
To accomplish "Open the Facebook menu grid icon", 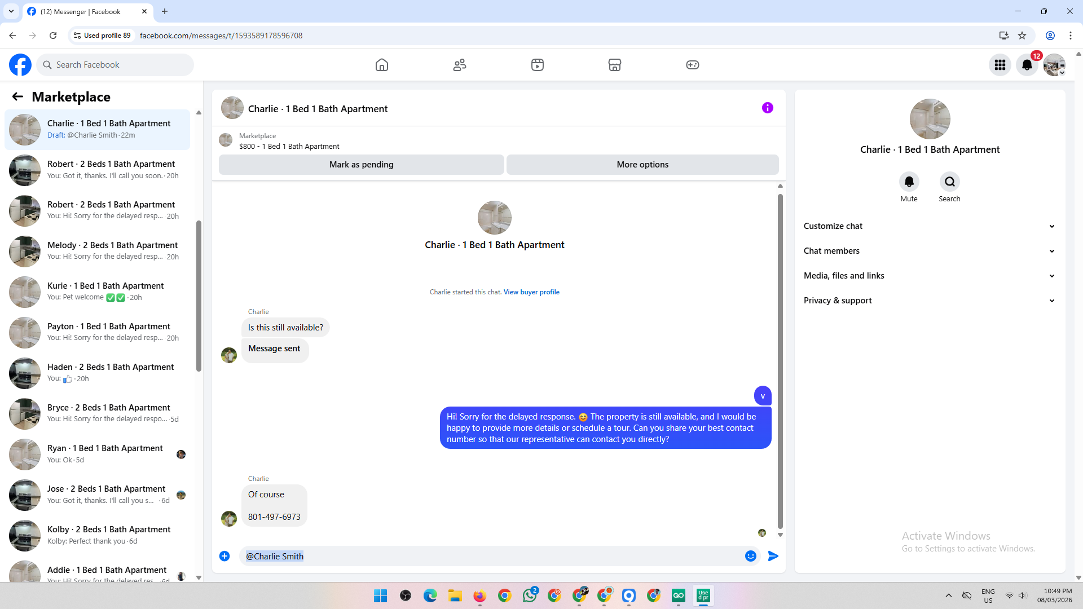I will tap(1000, 65).
